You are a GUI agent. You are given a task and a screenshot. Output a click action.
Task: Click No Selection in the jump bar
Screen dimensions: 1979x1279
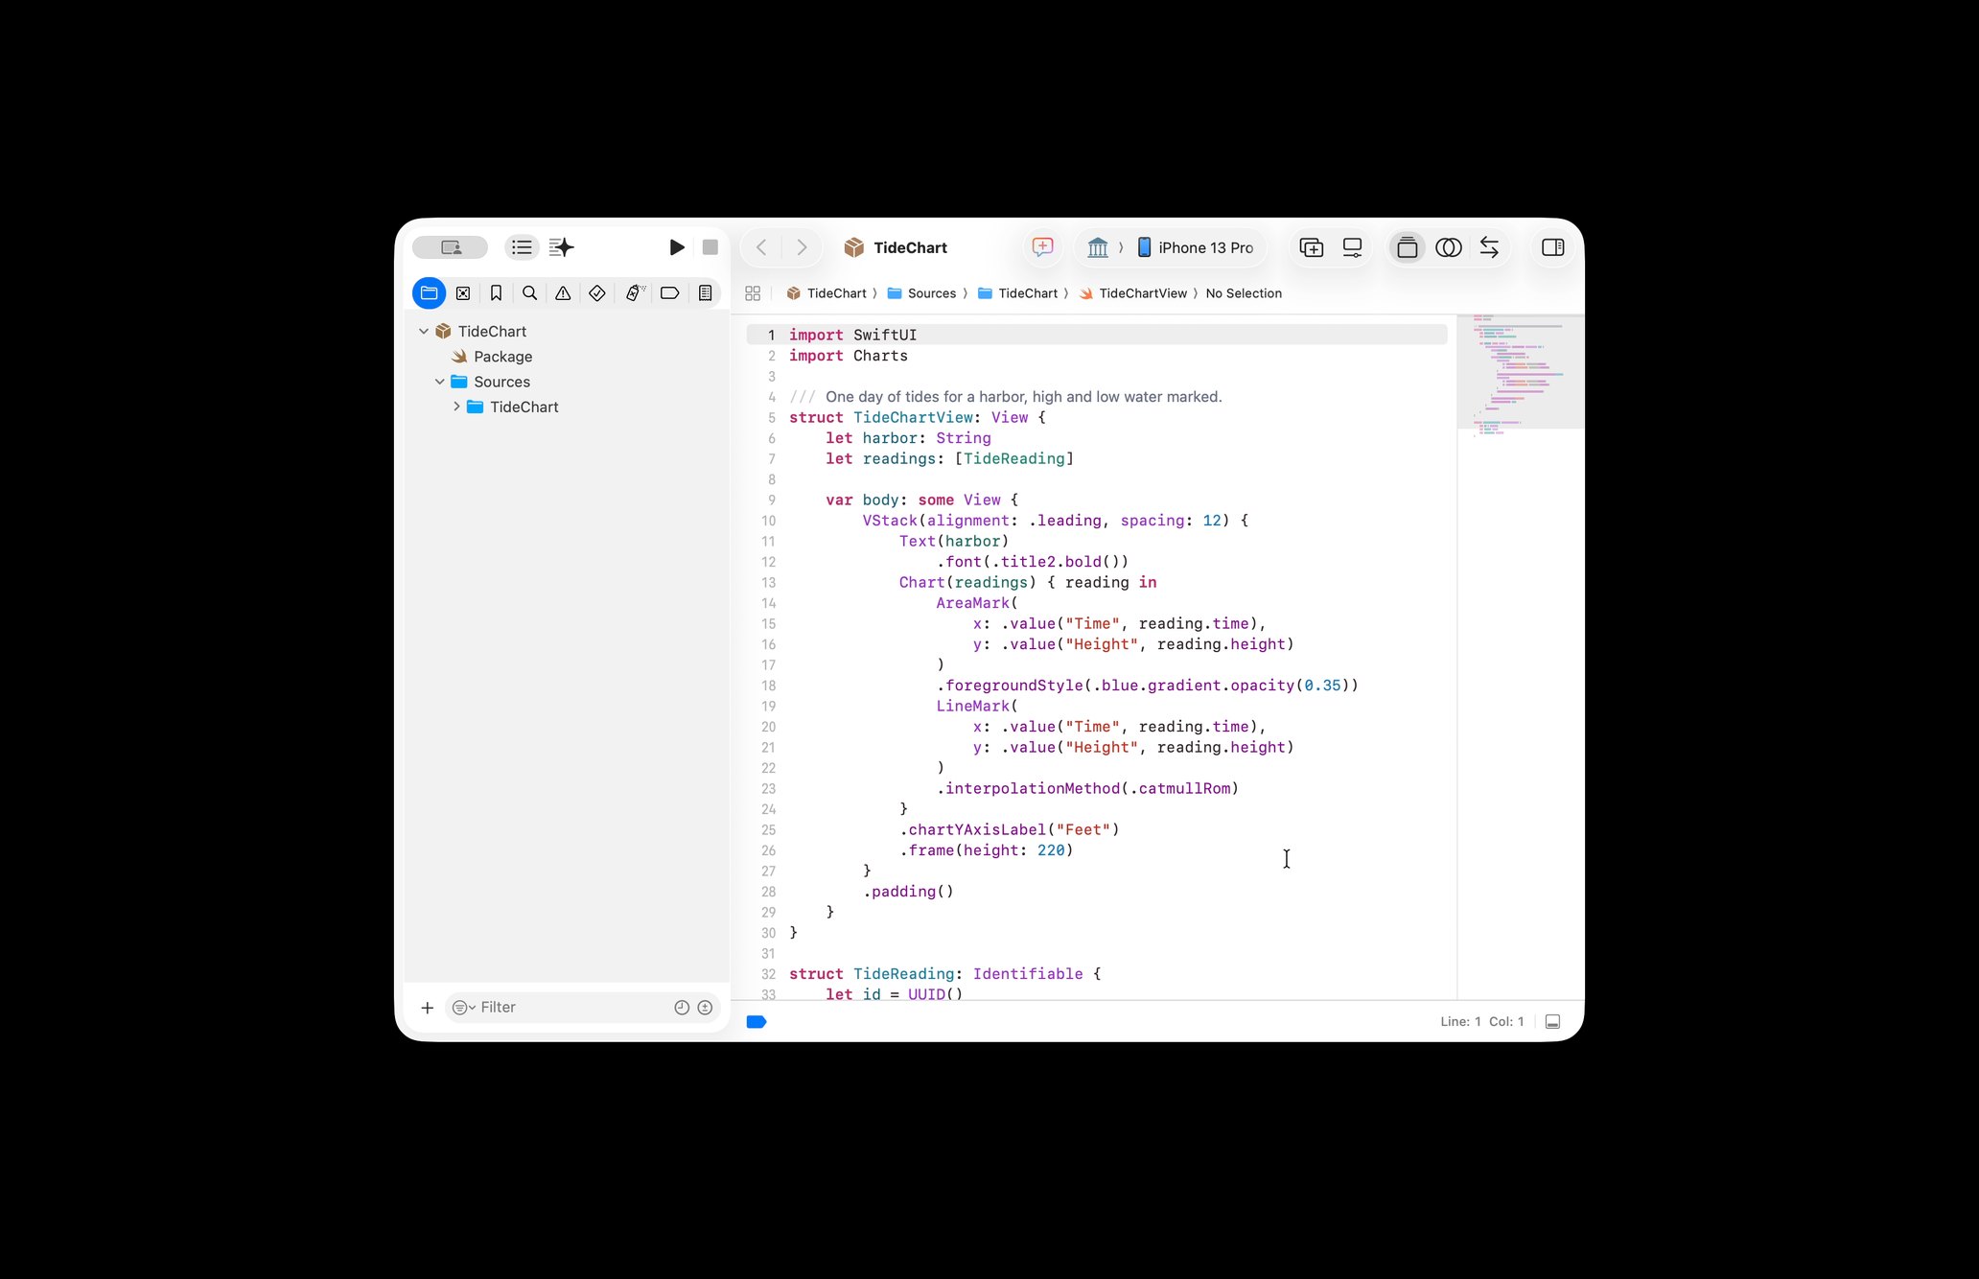pyautogui.click(x=1244, y=293)
